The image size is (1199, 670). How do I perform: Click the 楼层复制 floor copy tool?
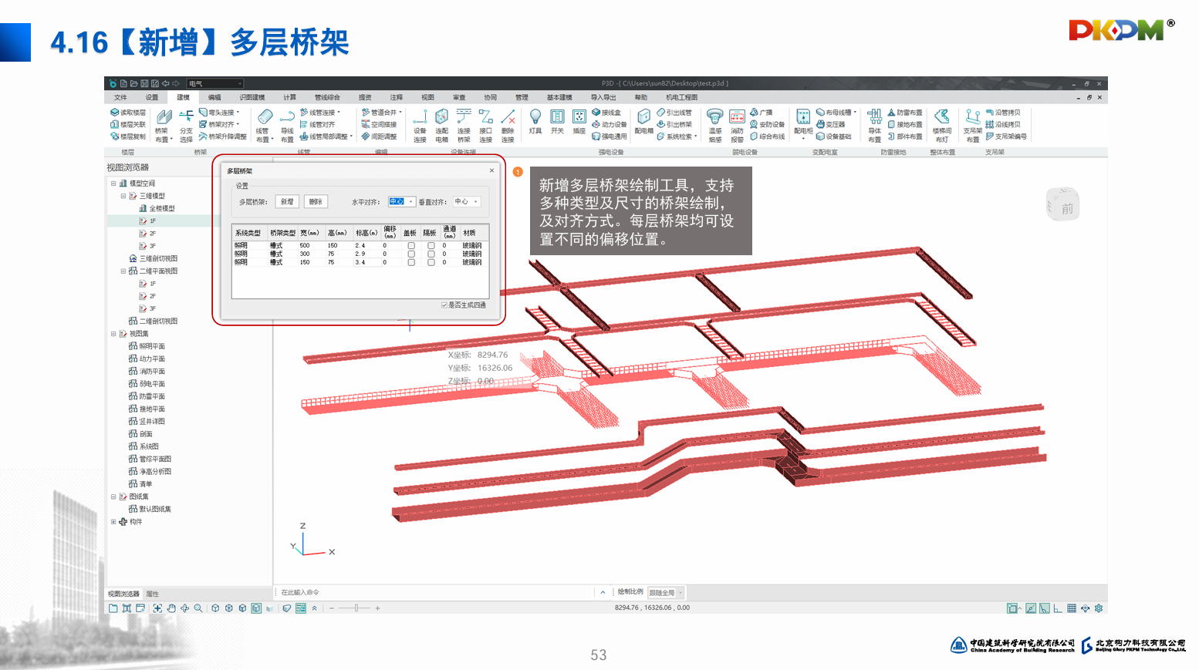pyautogui.click(x=128, y=136)
